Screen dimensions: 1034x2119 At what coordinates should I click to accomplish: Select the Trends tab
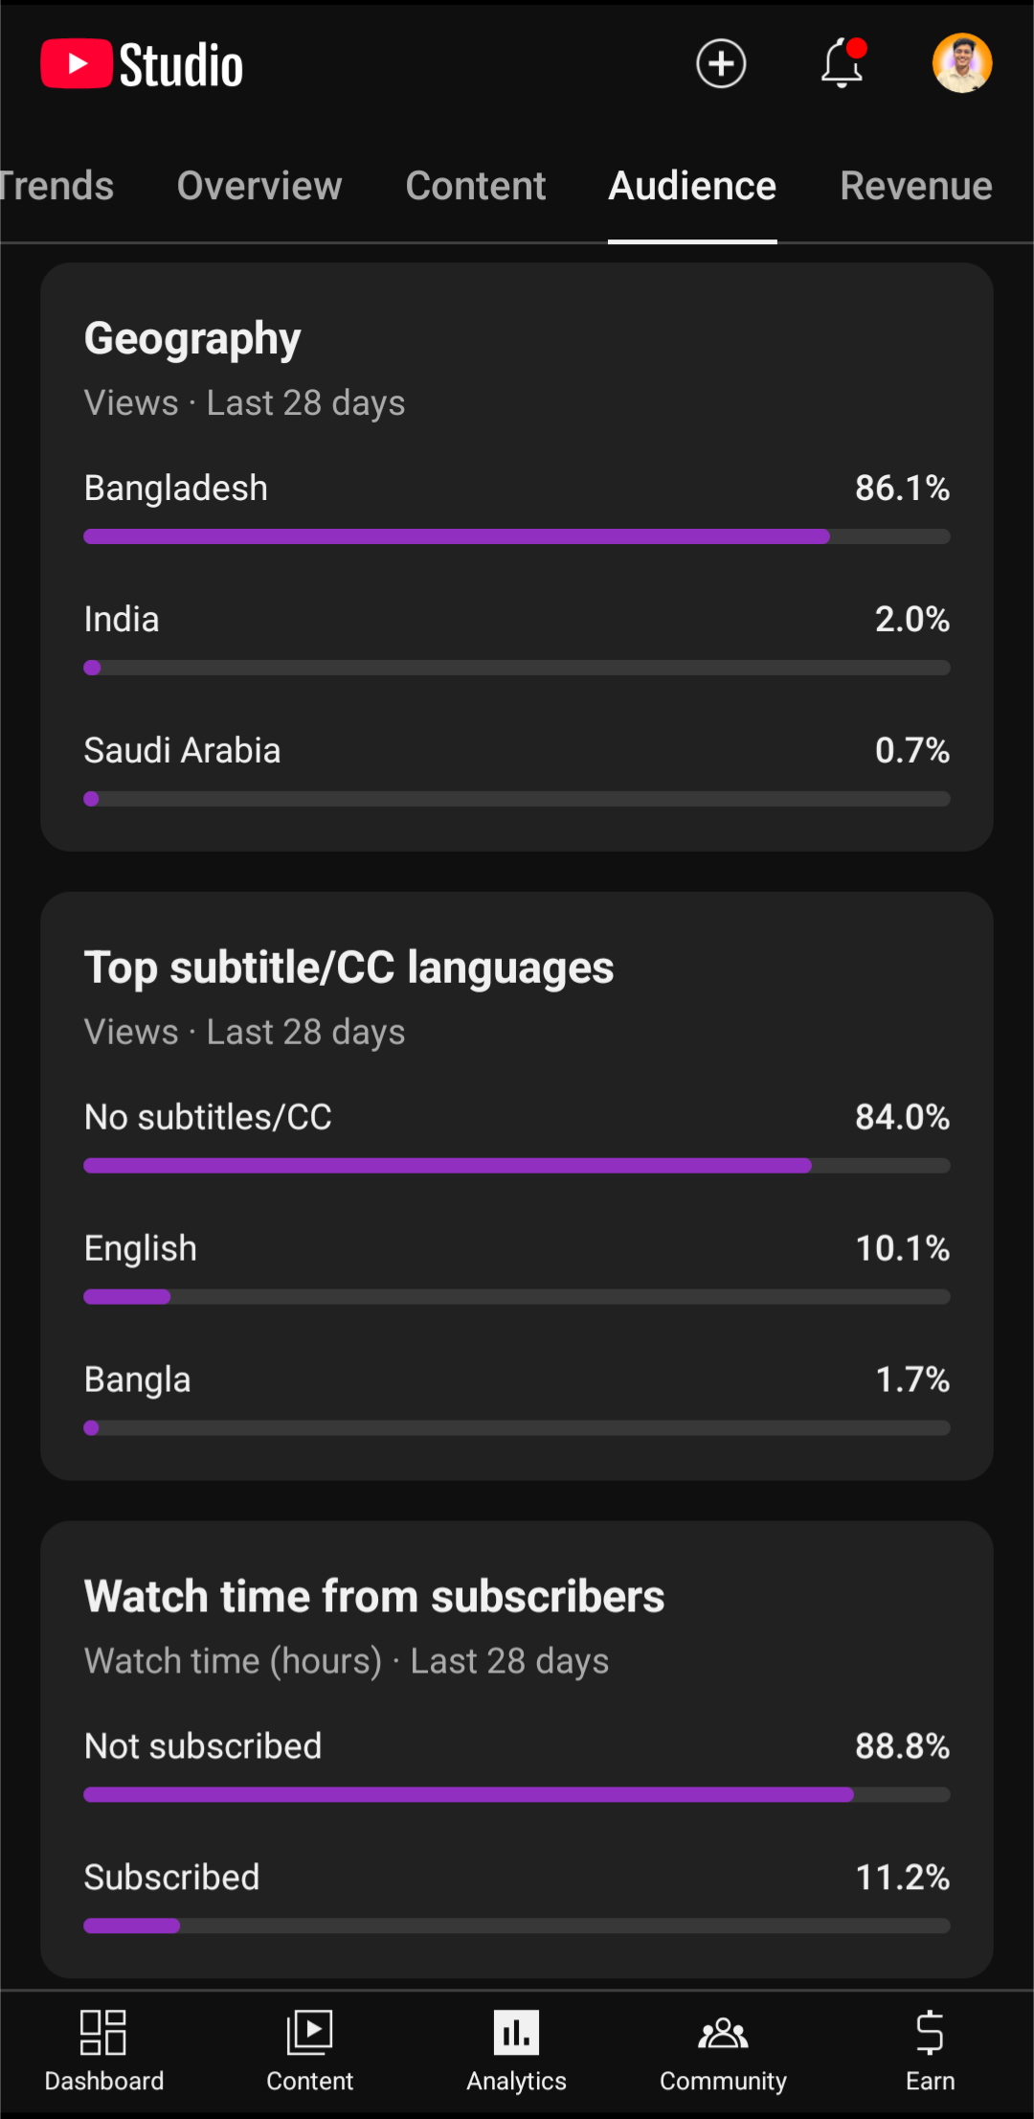[56, 186]
